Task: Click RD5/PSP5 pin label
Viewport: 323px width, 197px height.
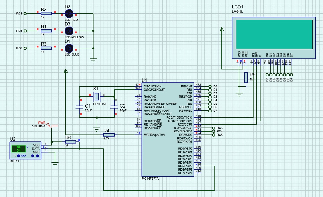Action: tap(185, 166)
